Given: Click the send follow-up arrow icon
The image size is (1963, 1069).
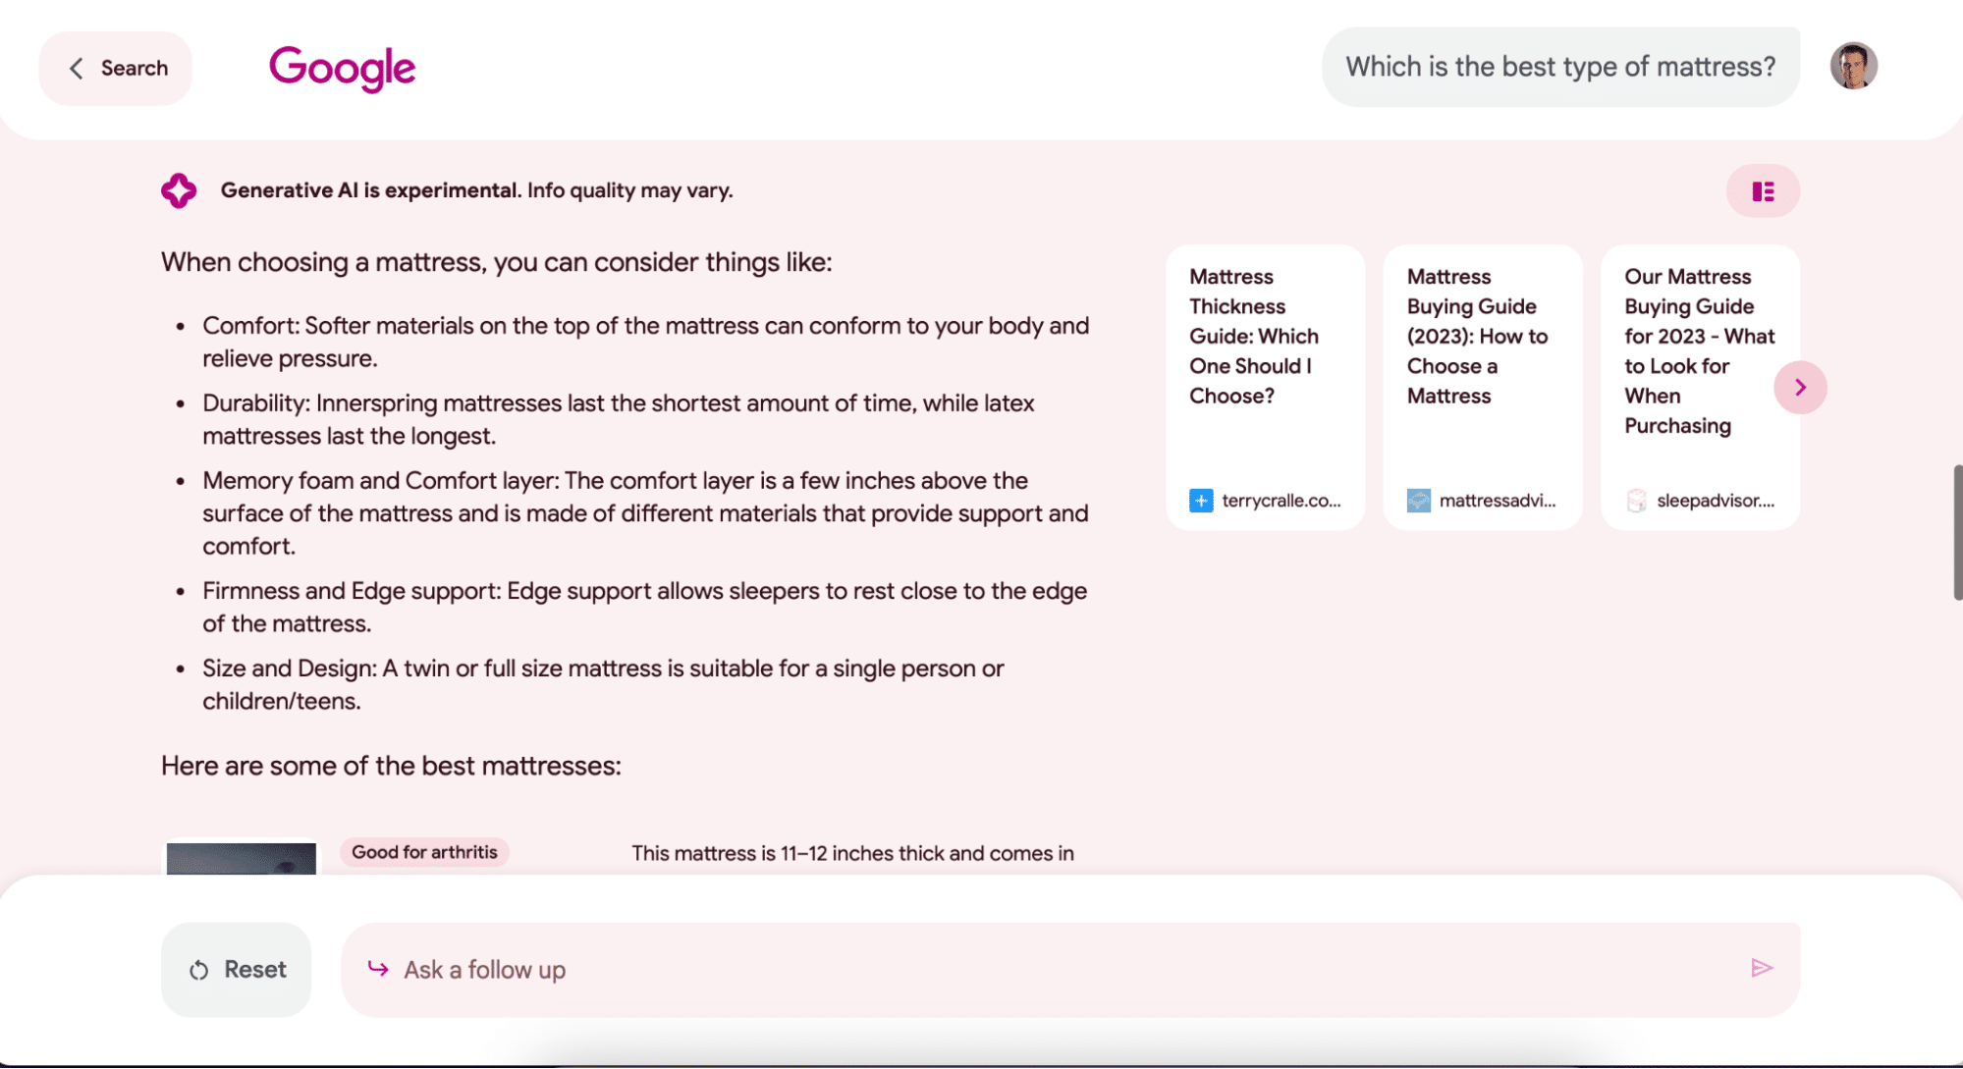Looking at the screenshot, I should click(x=1762, y=969).
